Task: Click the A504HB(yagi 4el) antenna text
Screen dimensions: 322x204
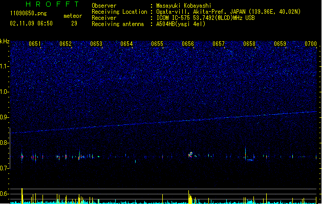Action: (x=181, y=24)
